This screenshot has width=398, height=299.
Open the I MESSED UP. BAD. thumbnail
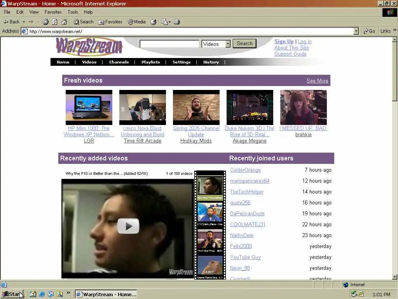coord(303,107)
